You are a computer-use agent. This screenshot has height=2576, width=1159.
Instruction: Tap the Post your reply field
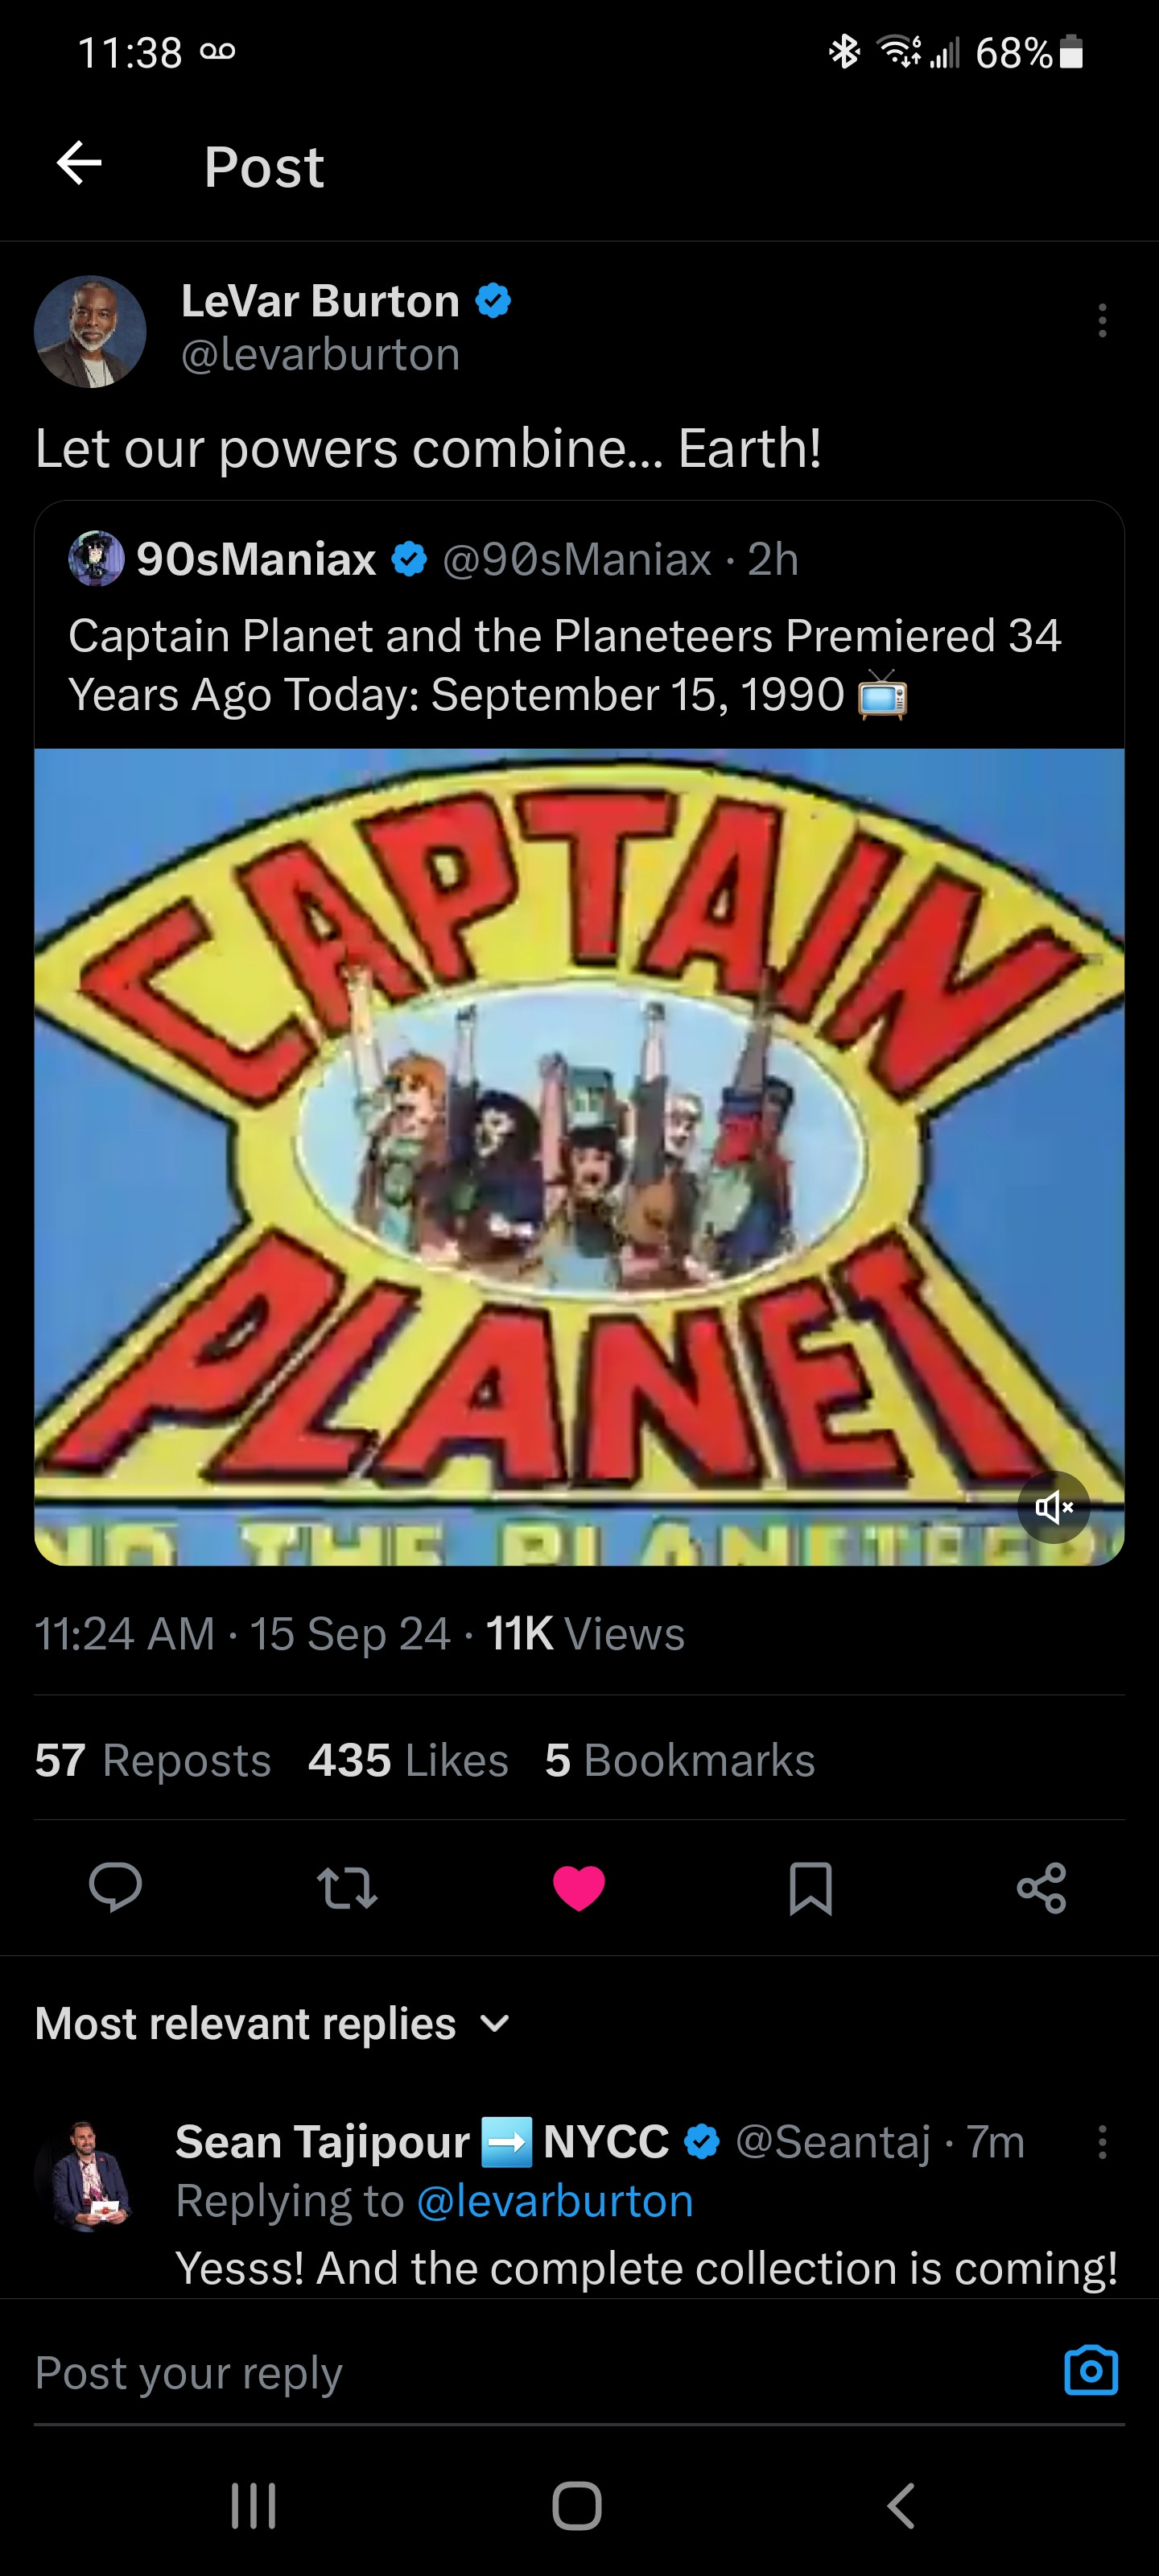click(500, 2372)
